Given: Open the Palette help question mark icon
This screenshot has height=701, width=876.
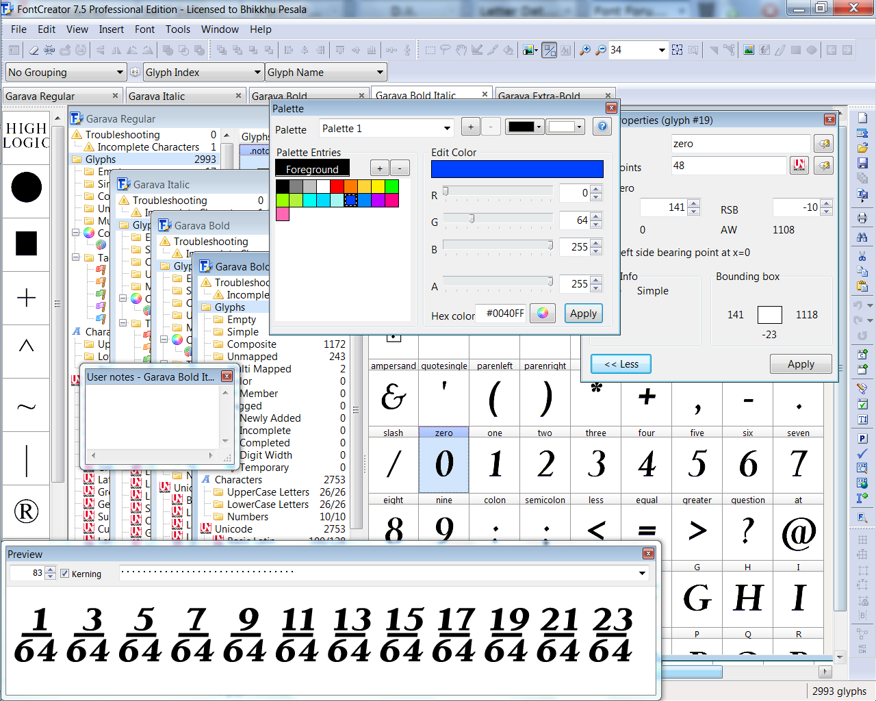Looking at the screenshot, I should (x=602, y=127).
